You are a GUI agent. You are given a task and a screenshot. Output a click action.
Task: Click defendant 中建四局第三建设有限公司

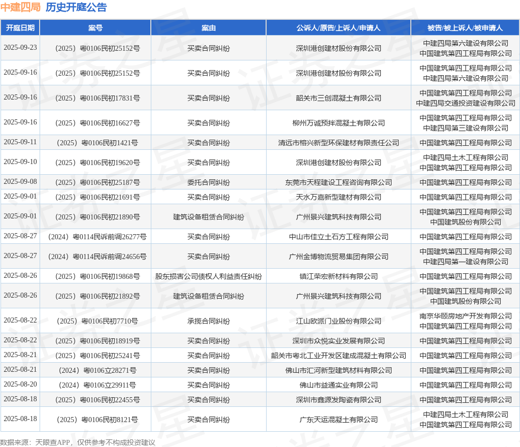[x=466, y=128]
